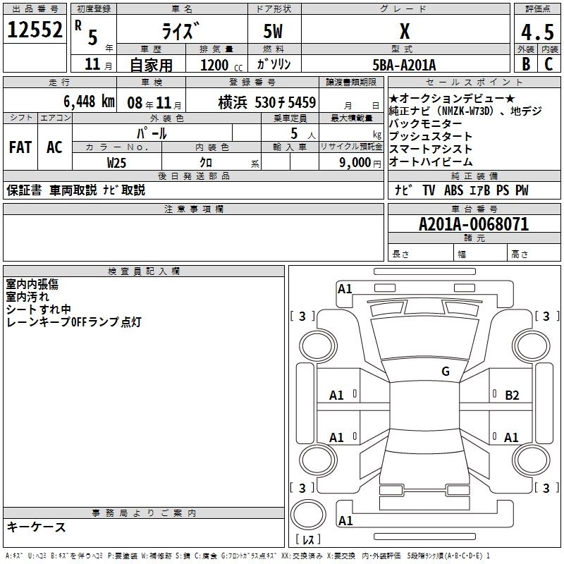Click seating capacity 5 人

[303, 134]
